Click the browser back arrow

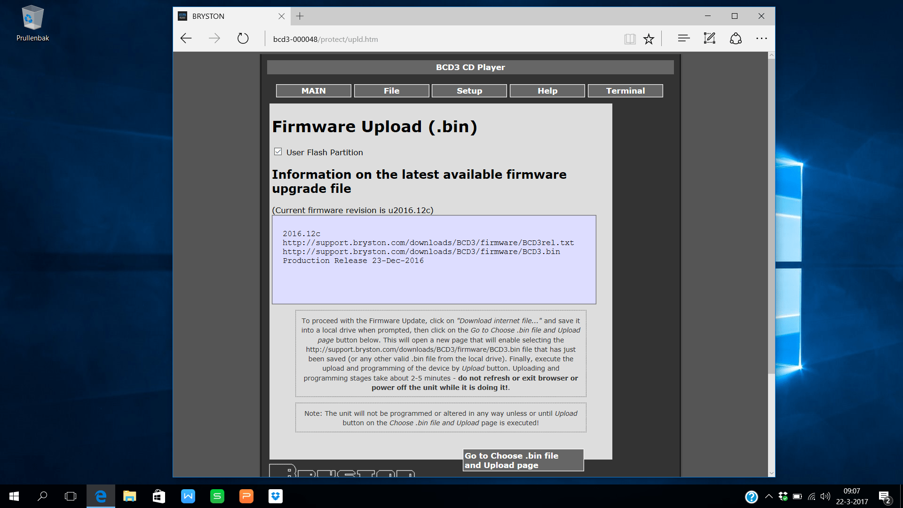(186, 39)
